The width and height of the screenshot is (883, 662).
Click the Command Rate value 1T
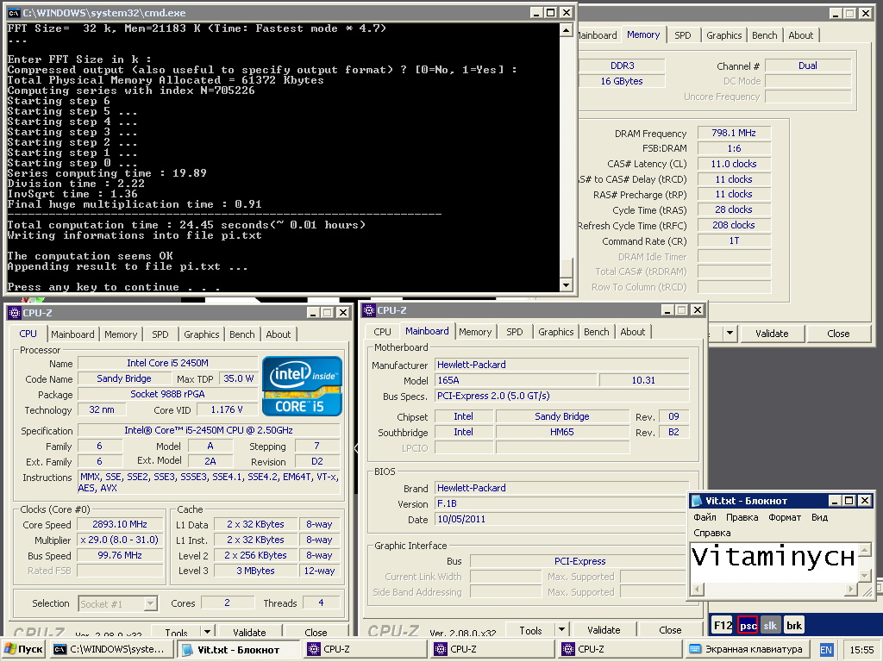click(733, 240)
